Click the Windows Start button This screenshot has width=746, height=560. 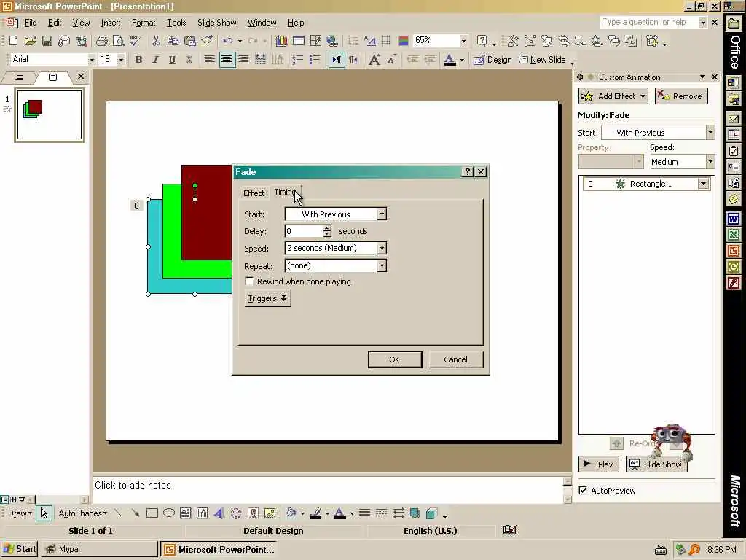[x=20, y=549]
